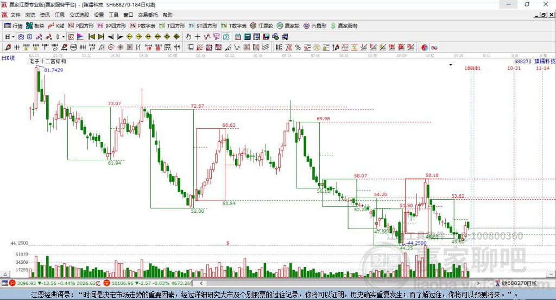Open the 文件 menu

15,15
